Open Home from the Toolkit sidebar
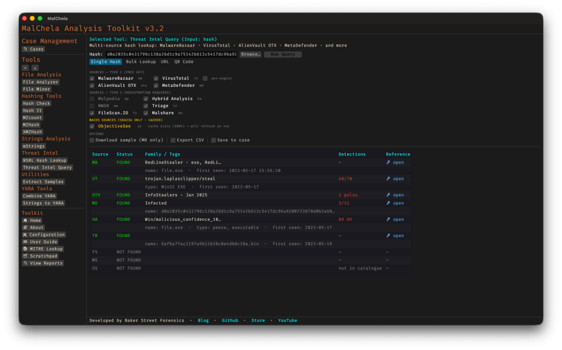Screen dimensions: 562x350 (32, 220)
